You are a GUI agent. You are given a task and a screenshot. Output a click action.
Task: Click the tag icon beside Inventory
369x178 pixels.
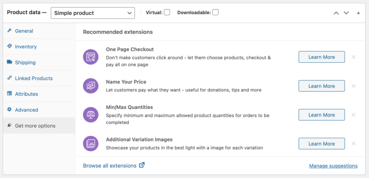click(x=9, y=46)
